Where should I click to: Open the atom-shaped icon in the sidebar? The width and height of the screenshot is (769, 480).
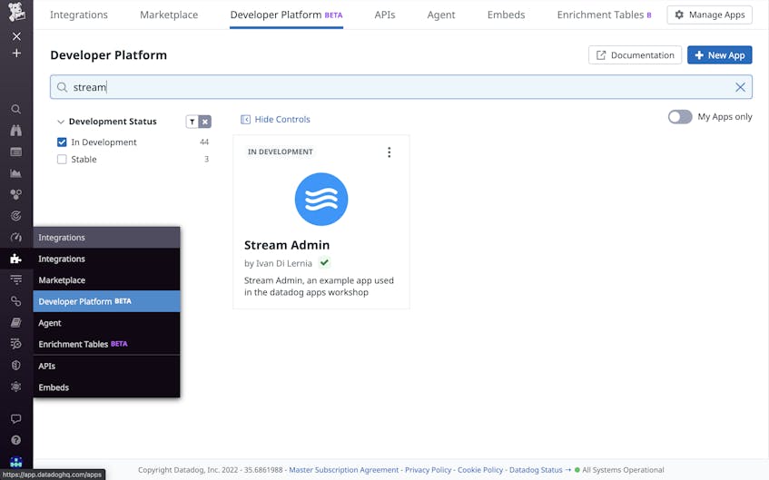point(16,387)
